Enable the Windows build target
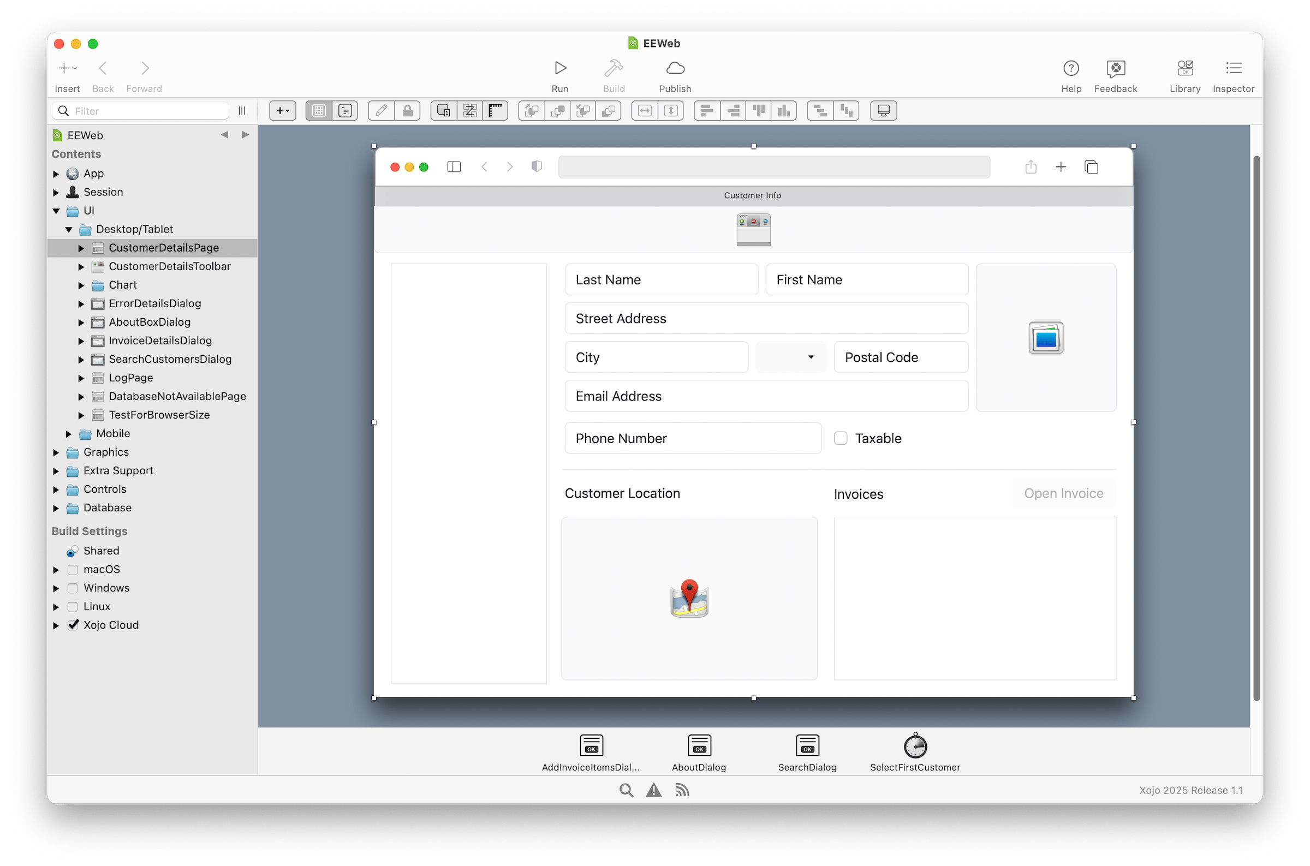Viewport: 1310px width, 866px height. pos(73,588)
